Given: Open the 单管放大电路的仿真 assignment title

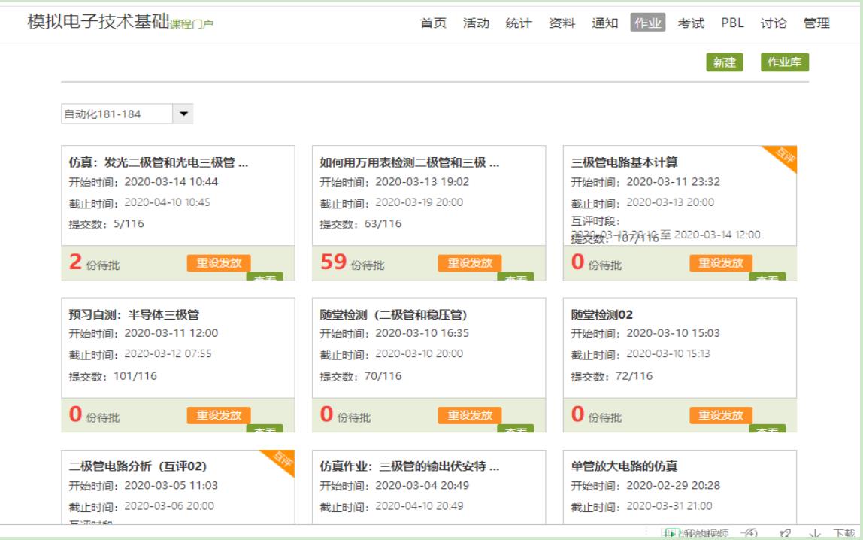Looking at the screenshot, I should click(624, 466).
